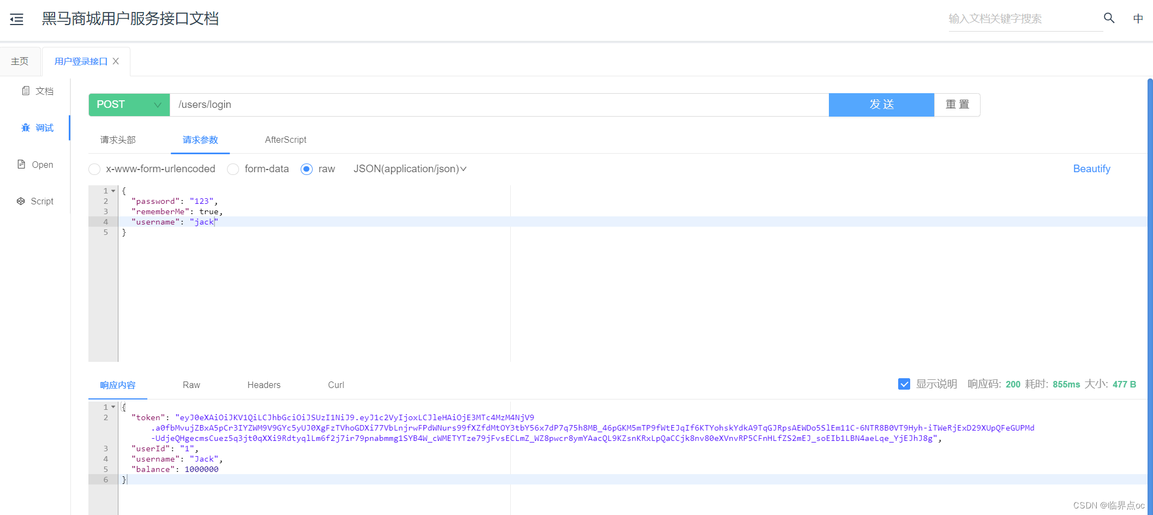Click the "balance": 1000000 response line
Viewport: 1153px width, 515px height.
click(x=175, y=469)
